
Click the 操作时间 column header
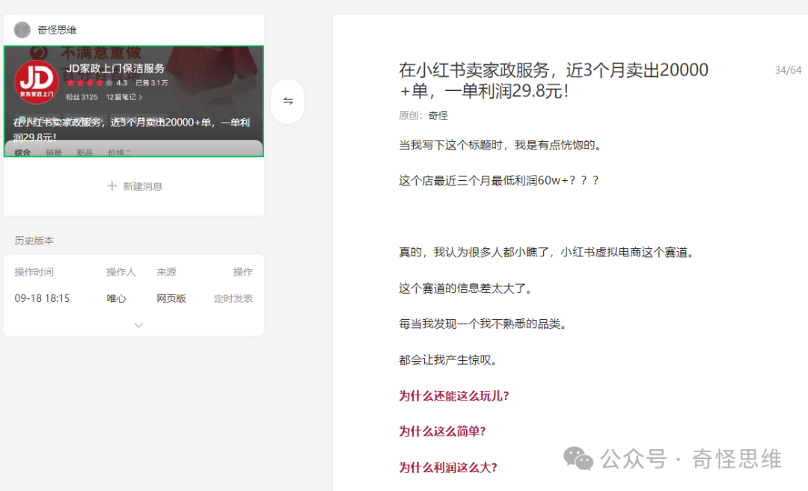coord(34,272)
